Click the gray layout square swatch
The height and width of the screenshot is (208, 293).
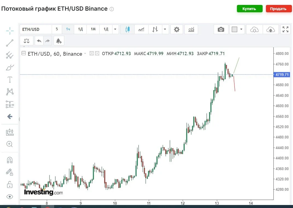click(x=234, y=29)
